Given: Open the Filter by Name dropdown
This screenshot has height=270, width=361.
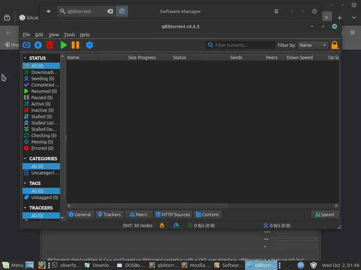Looking at the screenshot, I should coord(313,45).
